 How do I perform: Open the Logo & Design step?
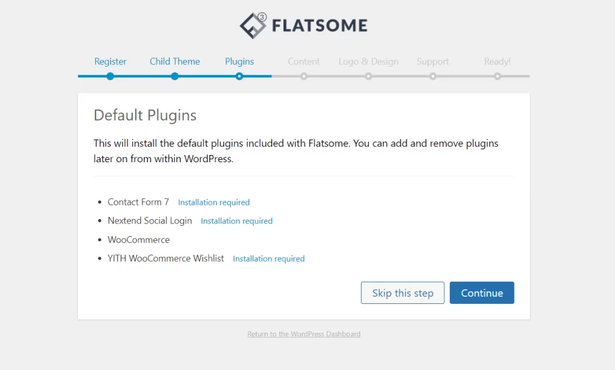coord(368,61)
